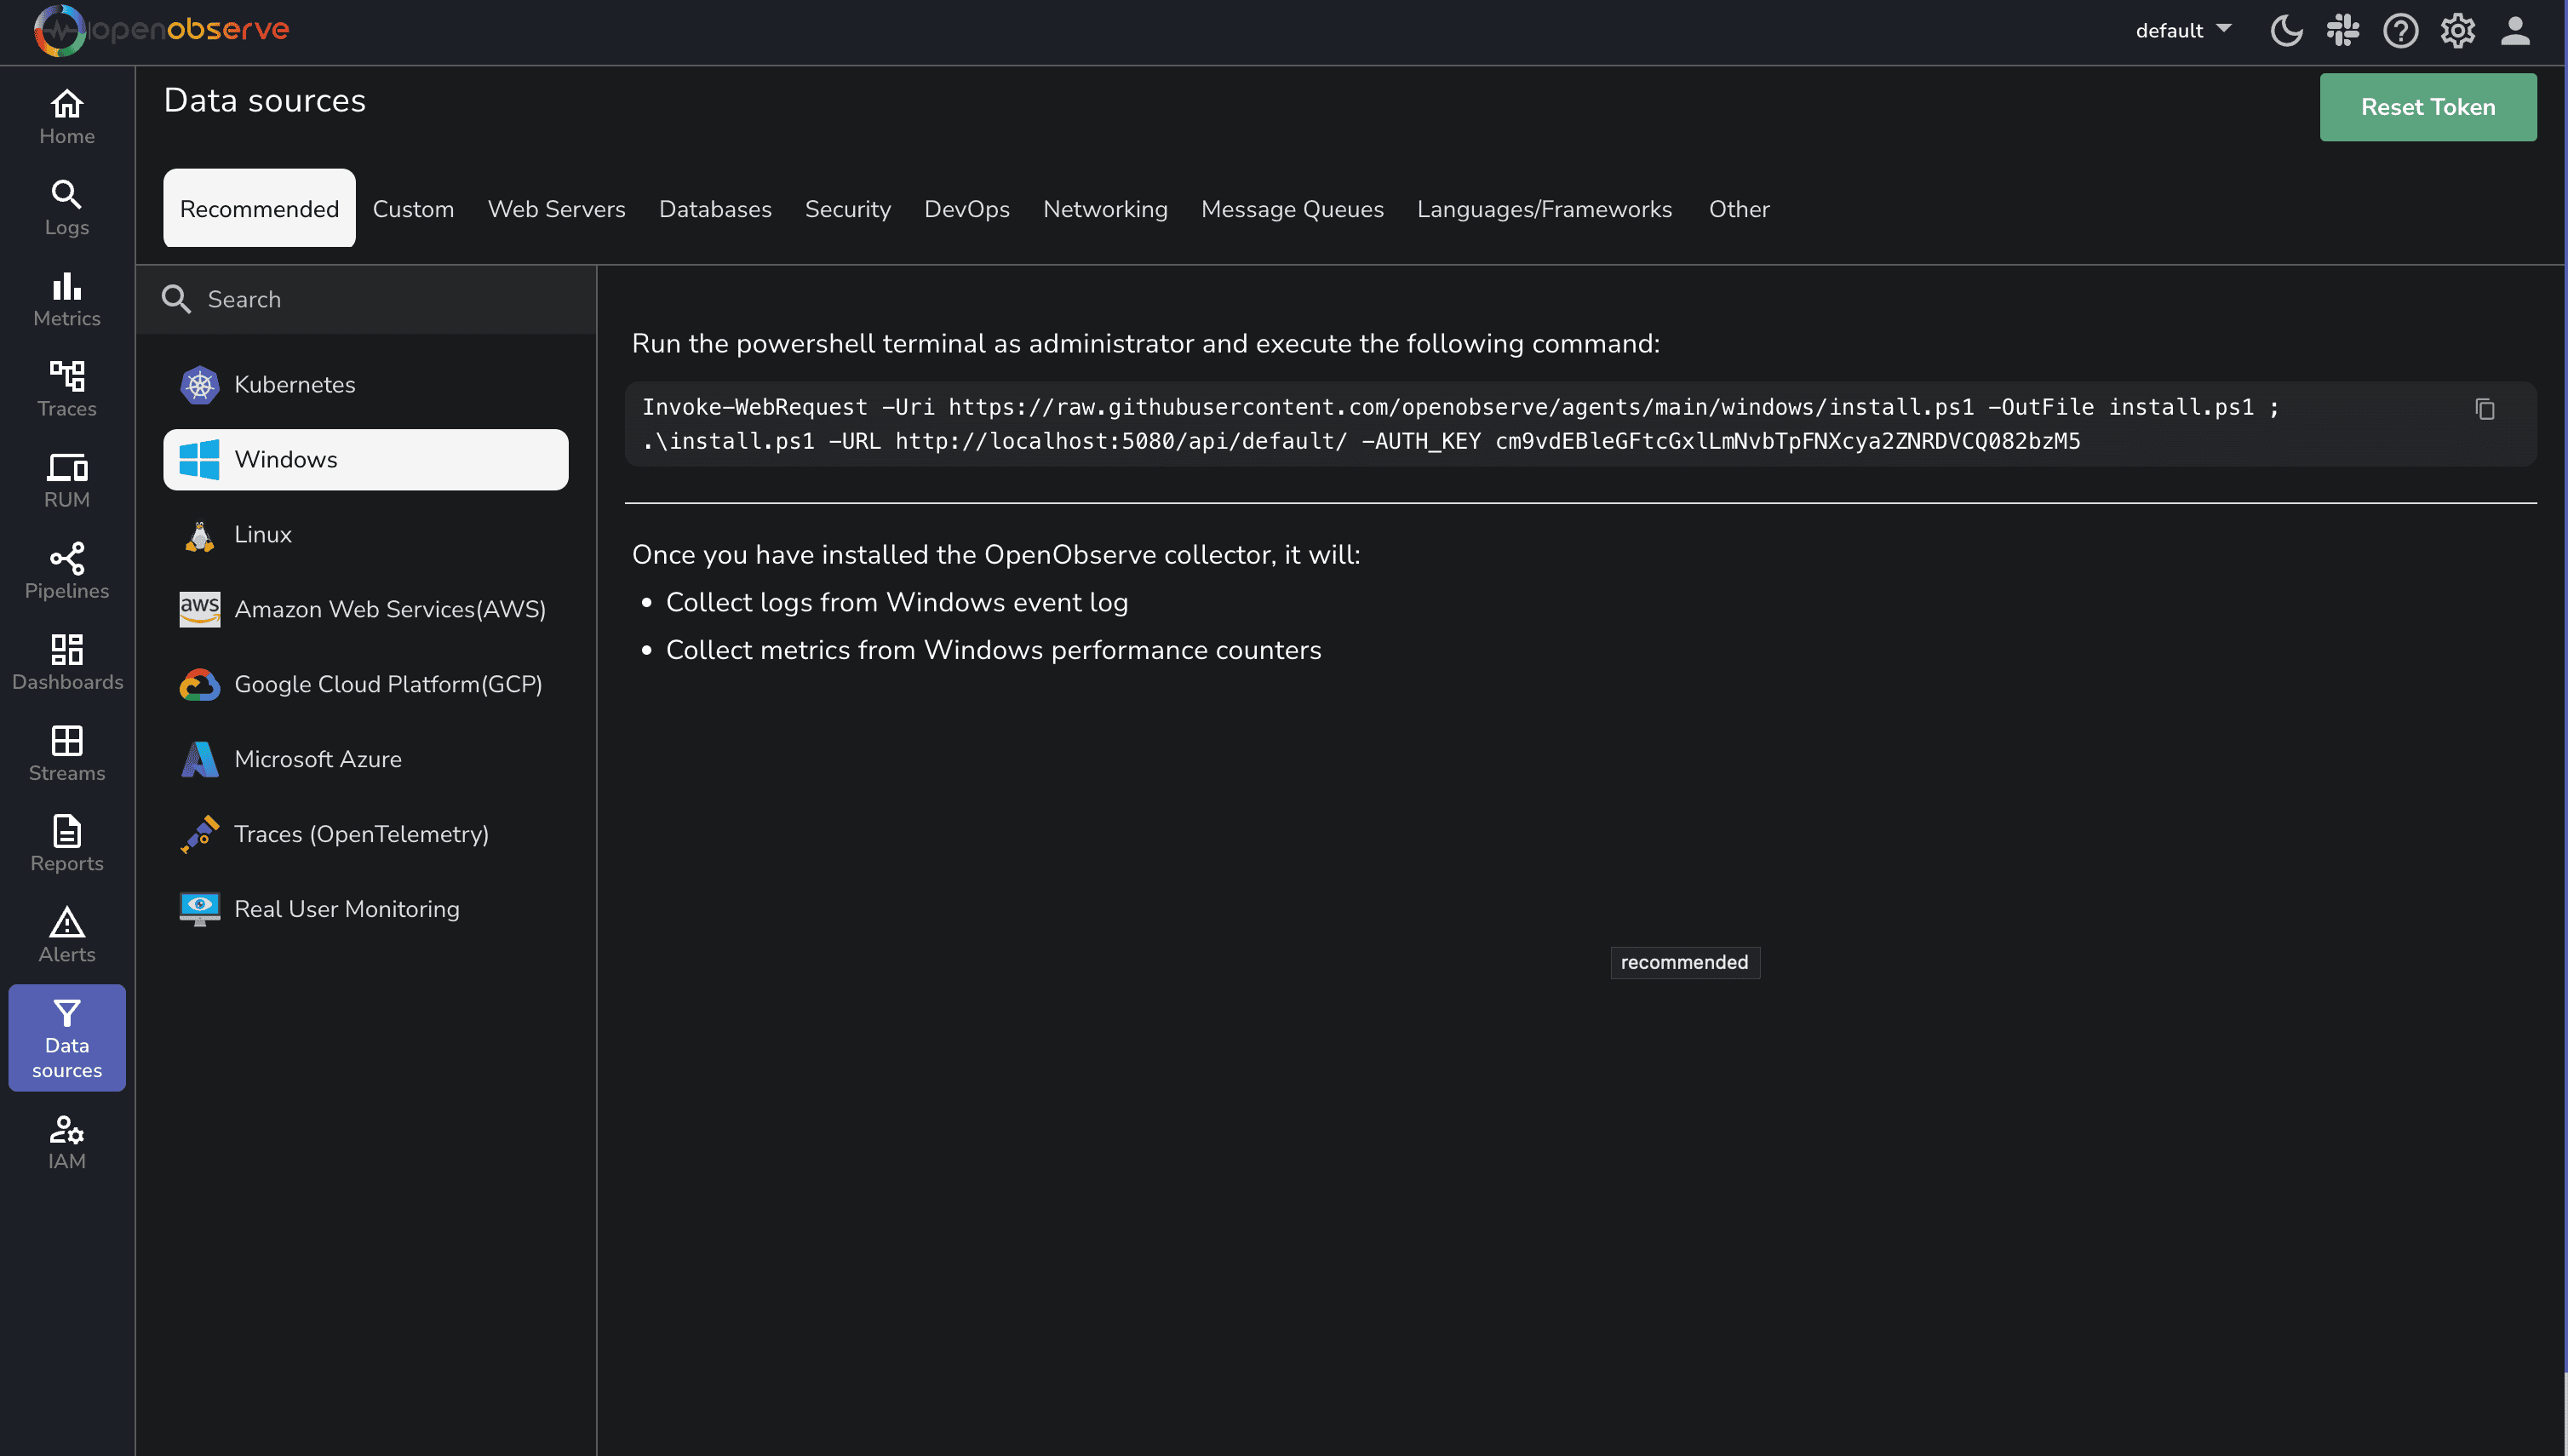2568x1456 pixels.
Task: Open the default organization dropdown
Action: pyautogui.click(x=2183, y=30)
